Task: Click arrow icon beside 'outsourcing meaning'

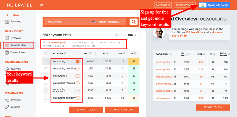Action: click(x=78, y=83)
